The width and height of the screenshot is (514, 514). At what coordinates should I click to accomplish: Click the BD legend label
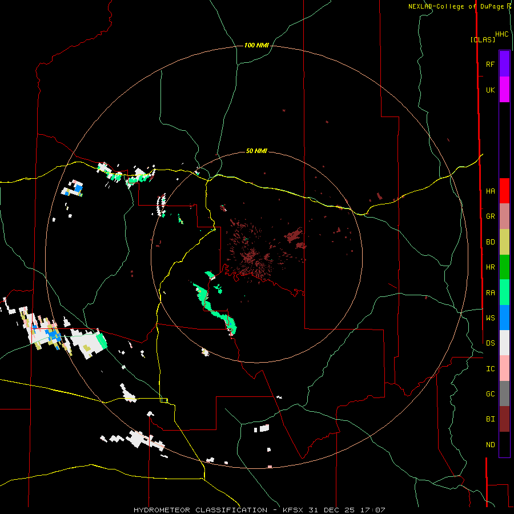coord(491,242)
